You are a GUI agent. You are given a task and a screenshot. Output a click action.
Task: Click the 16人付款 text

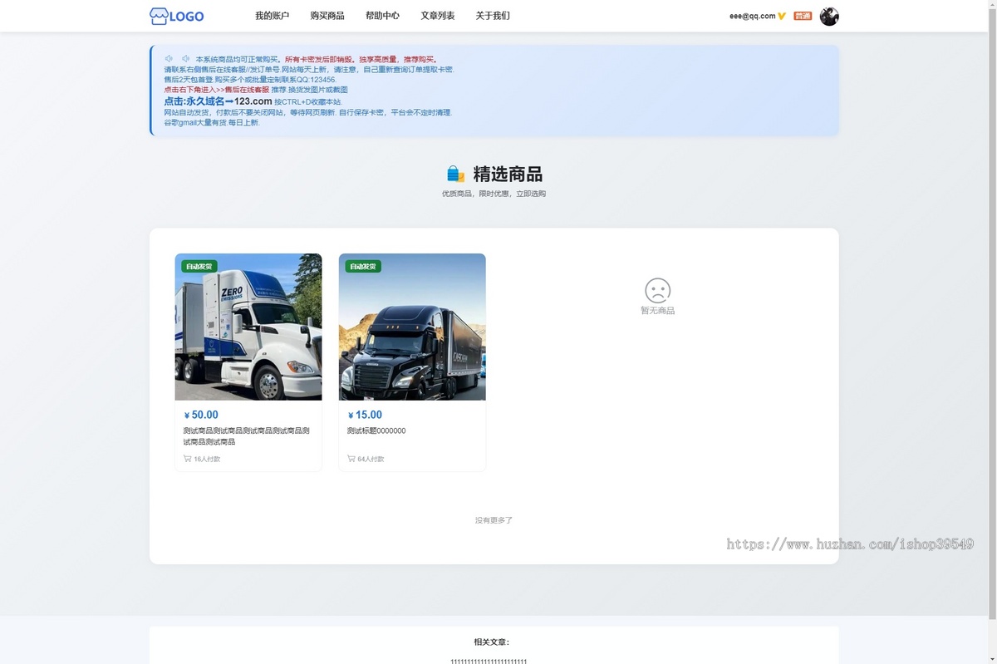point(207,459)
